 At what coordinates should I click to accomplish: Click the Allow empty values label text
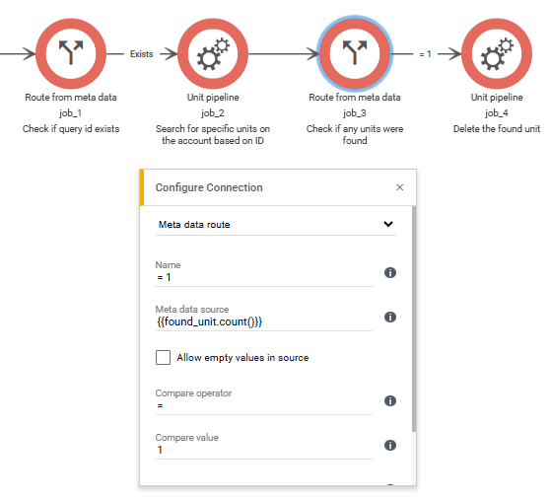pyautogui.click(x=242, y=357)
